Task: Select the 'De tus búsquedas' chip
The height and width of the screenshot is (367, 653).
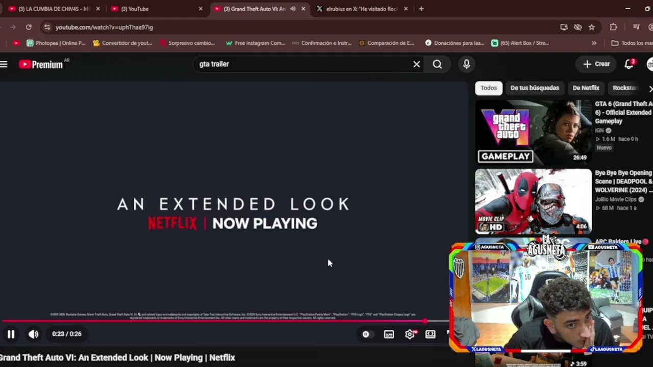Action: point(535,88)
